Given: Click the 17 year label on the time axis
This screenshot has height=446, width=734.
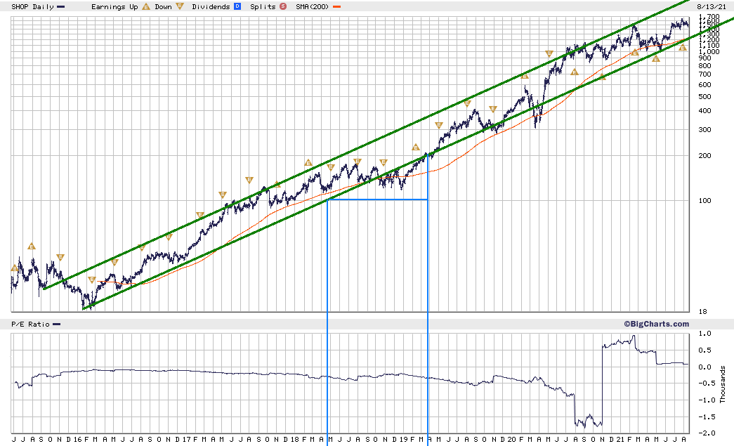Looking at the screenshot, I should pyautogui.click(x=186, y=439).
